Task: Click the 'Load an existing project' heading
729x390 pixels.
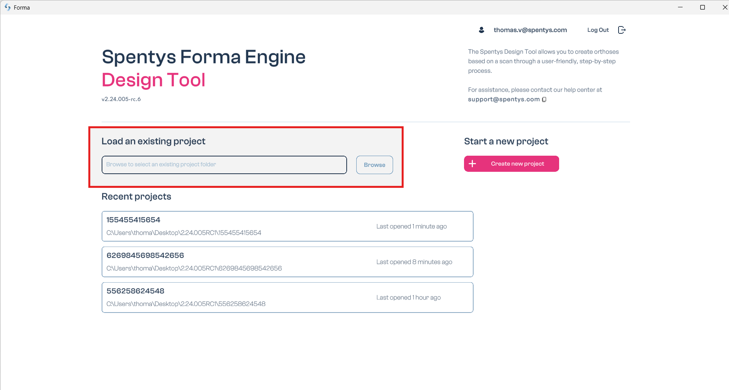Action: (x=153, y=141)
